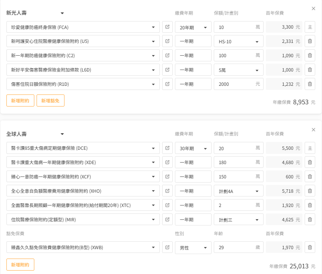Open the 醫卡讚85重大傷病定期健康保險 (DCE) product dropdown
This screenshot has width=322, height=274.
coord(83,148)
